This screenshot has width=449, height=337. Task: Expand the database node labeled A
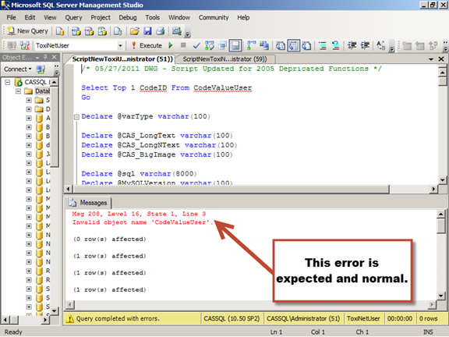29,118
